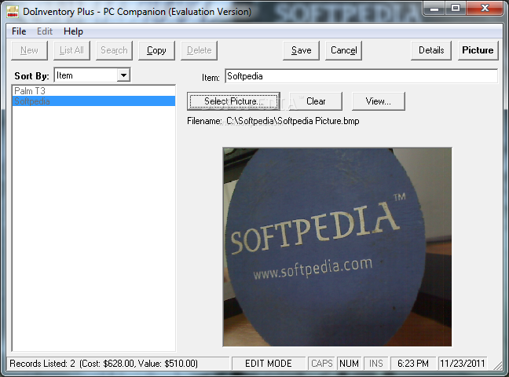Click the View... button
The height and width of the screenshot is (377, 509).
[379, 101]
